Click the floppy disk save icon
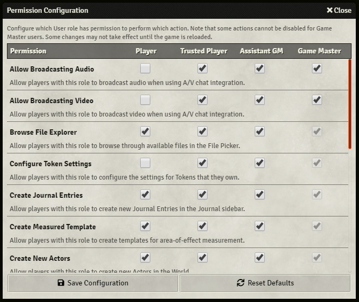Viewport: 359px width, 302px height. [x=60, y=283]
